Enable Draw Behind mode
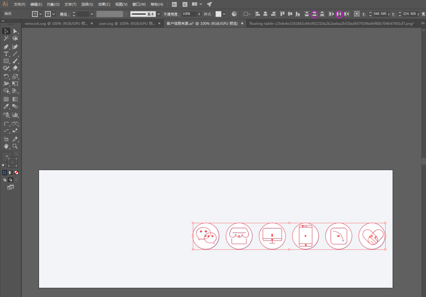Image resolution: width=426 pixels, height=297 pixels. (10, 180)
